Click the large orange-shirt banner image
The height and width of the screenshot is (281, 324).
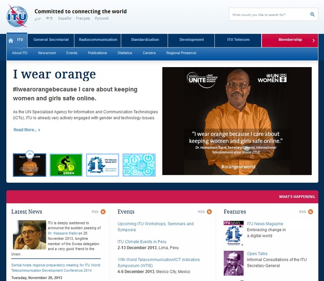click(237, 121)
